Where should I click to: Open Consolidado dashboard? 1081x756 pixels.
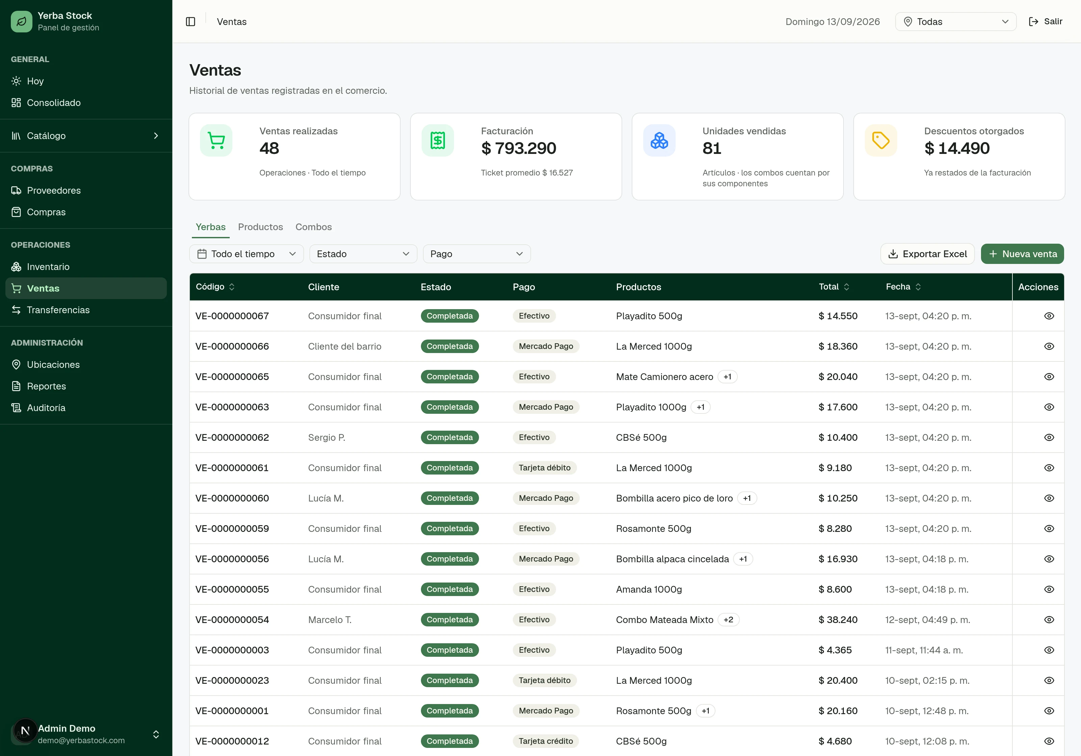pyautogui.click(x=86, y=103)
